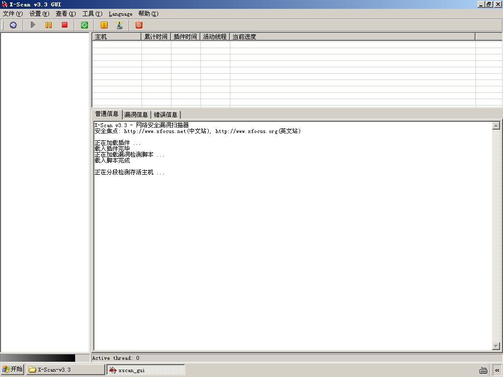The height and width of the screenshot is (377, 503).
Task: Open the yellow info toolbar icon
Action: click(104, 25)
